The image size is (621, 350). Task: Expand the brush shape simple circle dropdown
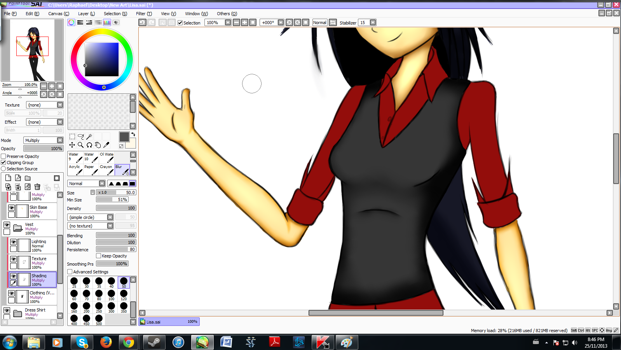110,217
